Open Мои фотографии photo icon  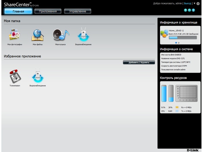[15, 35]
